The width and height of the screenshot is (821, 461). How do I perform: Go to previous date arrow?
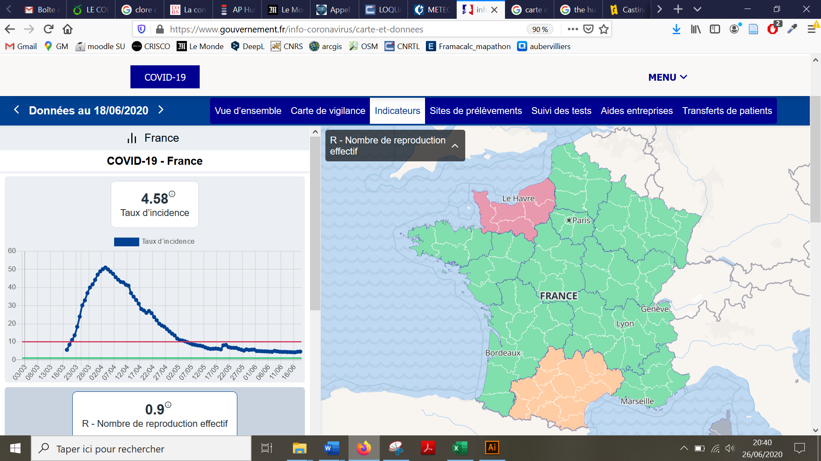click(x=17, y=110)
